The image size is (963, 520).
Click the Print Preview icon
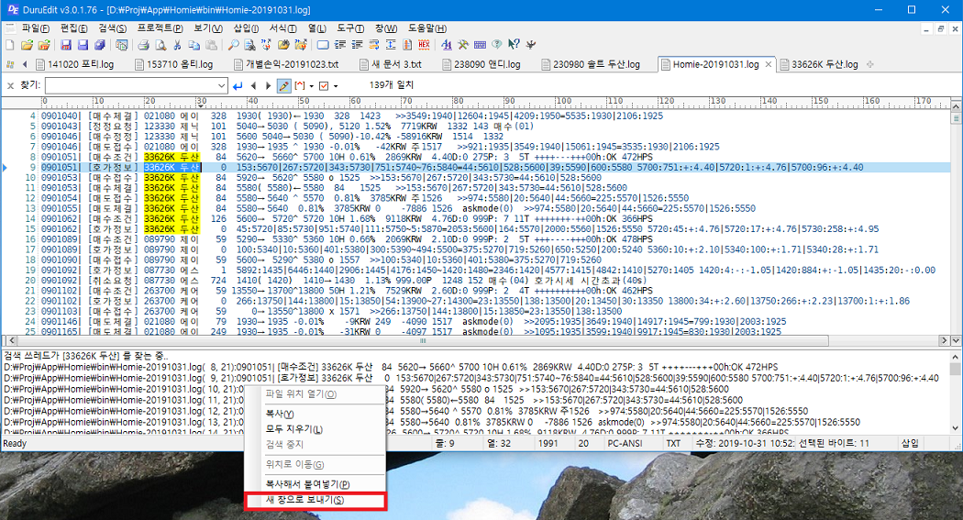160,45
